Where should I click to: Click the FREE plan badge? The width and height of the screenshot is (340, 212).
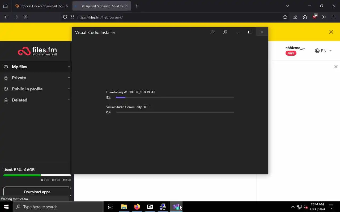tap(291, 53)
